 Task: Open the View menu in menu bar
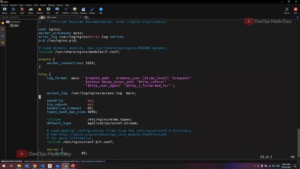coord(21,5)
